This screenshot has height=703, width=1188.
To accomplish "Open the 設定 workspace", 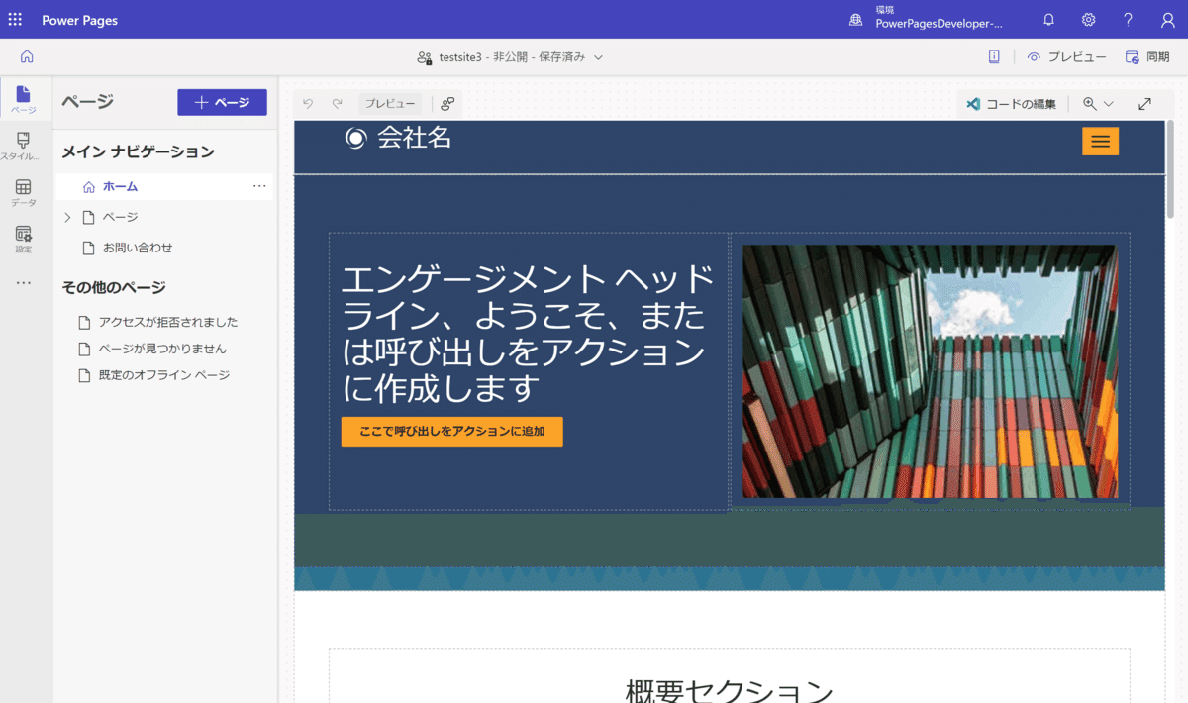I will pyautogui.click(x=24, y=239).
